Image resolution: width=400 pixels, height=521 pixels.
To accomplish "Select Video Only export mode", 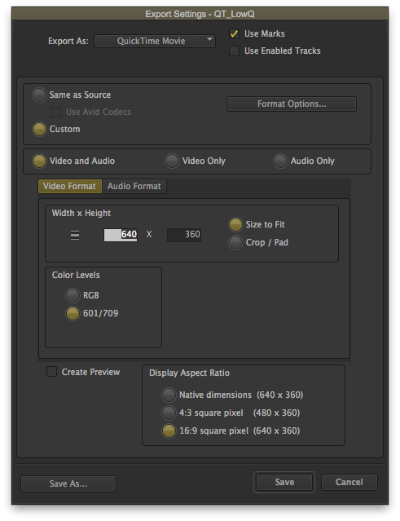I will (x=172, y=161).
